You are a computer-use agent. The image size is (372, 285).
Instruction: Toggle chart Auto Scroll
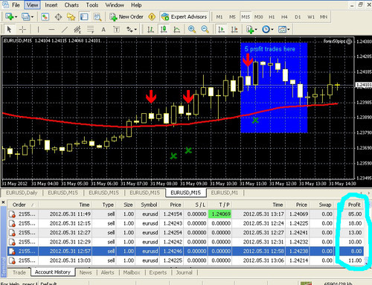click(221, 30)
